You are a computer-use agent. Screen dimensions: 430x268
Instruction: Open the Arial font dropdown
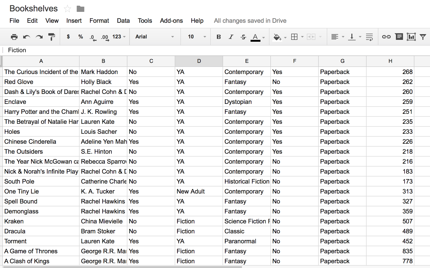tap(155, 37)
